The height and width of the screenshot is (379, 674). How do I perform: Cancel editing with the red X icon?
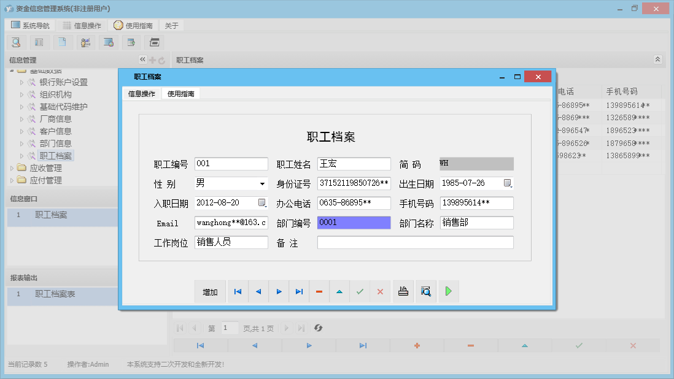pyautogui.click(x=380, y=291)
